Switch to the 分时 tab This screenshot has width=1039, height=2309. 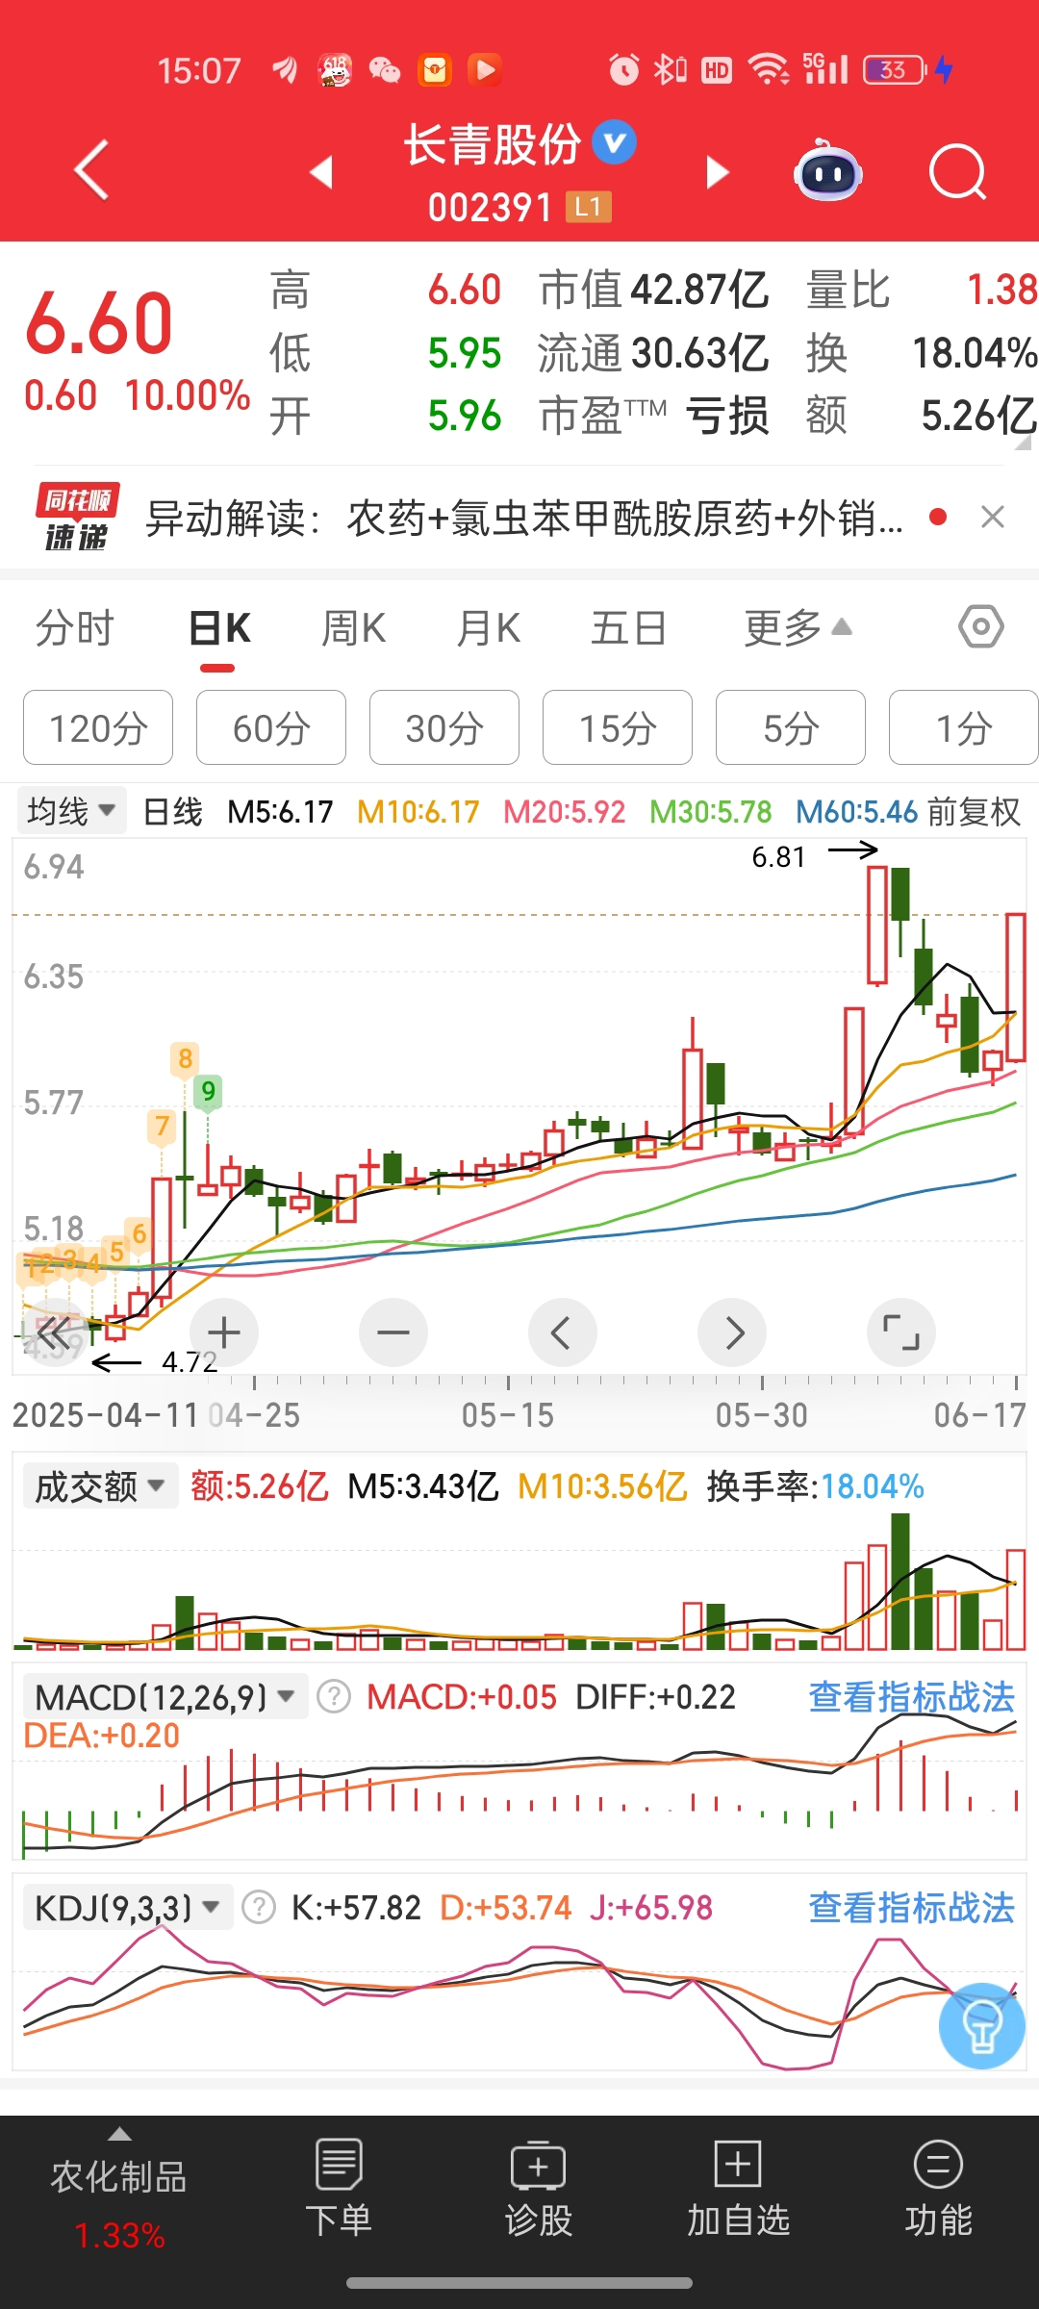75,628
